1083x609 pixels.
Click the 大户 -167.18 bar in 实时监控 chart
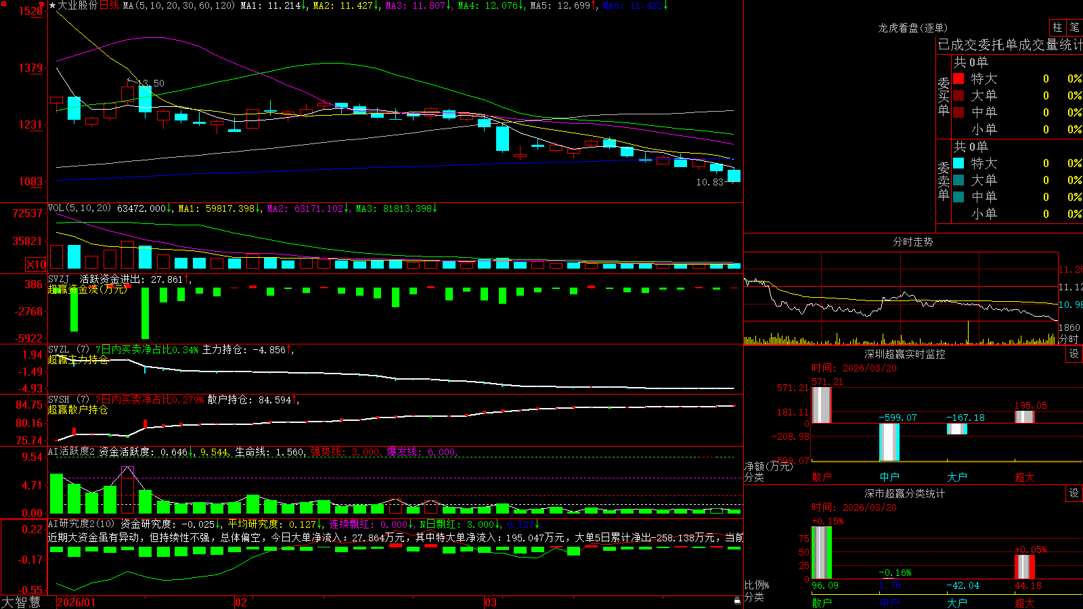957,429
